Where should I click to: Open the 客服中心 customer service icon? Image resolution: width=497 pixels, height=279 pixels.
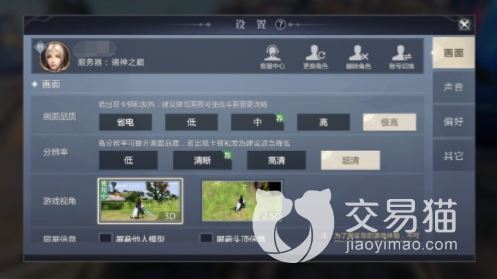273,57
